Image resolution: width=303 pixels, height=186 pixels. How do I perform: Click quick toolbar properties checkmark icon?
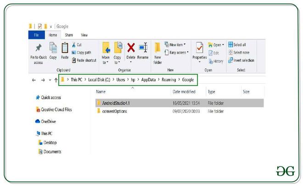pos(40,26)
